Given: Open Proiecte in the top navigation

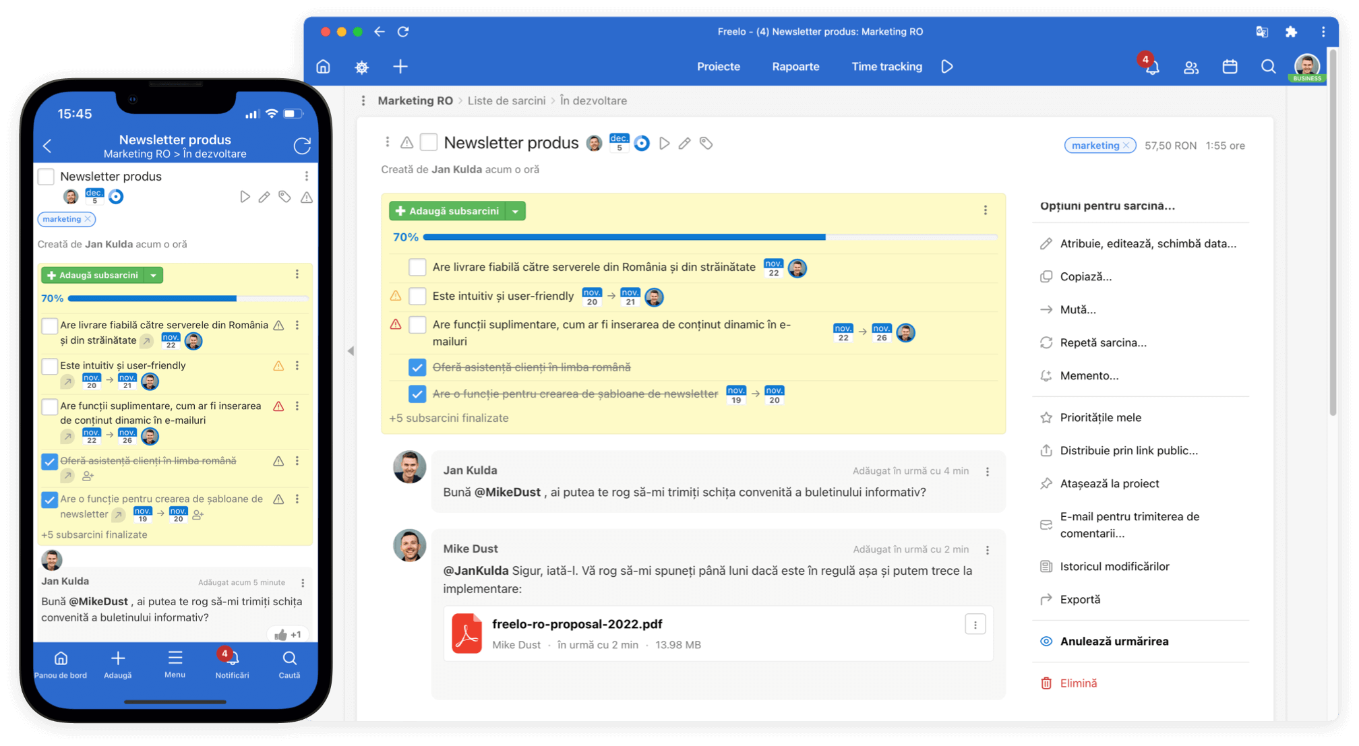Looking at the screenshot, I should [719, 67].
